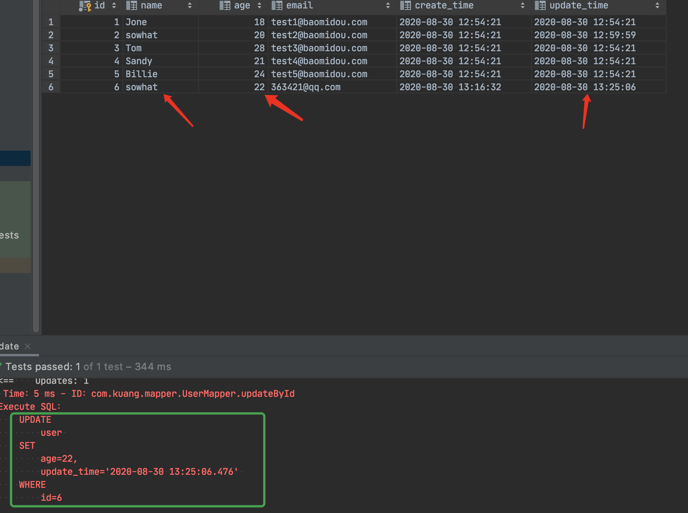688x513 pixels.
Task: Sort by email using its sort arrows
Action: (x=388, y=6)
